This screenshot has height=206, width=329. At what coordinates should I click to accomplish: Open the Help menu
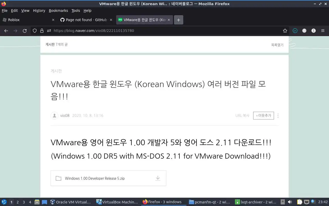(x=87, y=11)
